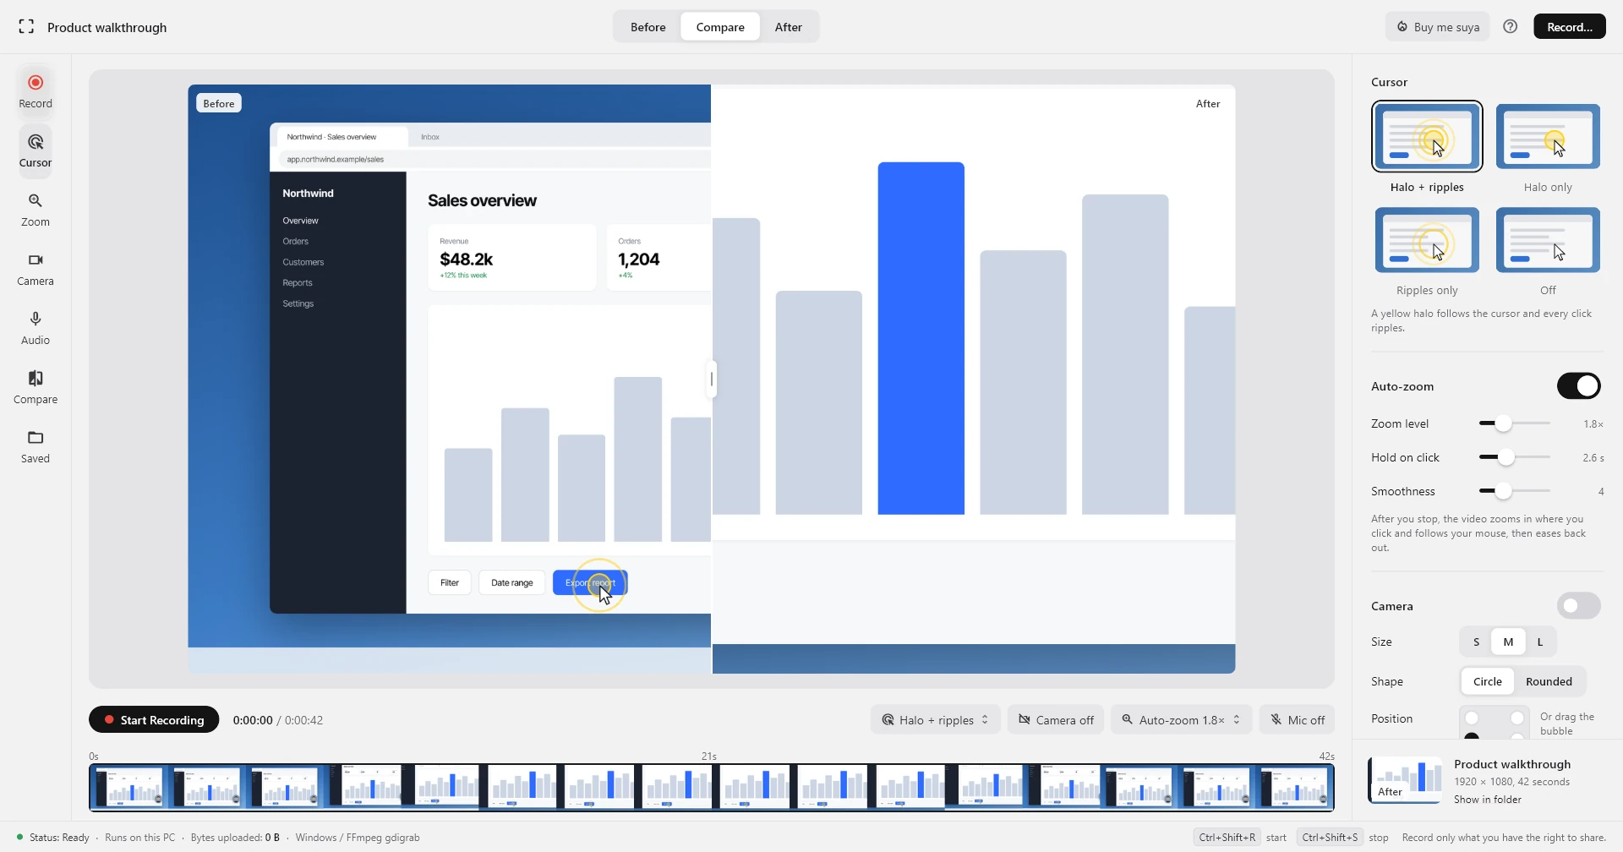Select top-left camera position dot

[1472, 718]
